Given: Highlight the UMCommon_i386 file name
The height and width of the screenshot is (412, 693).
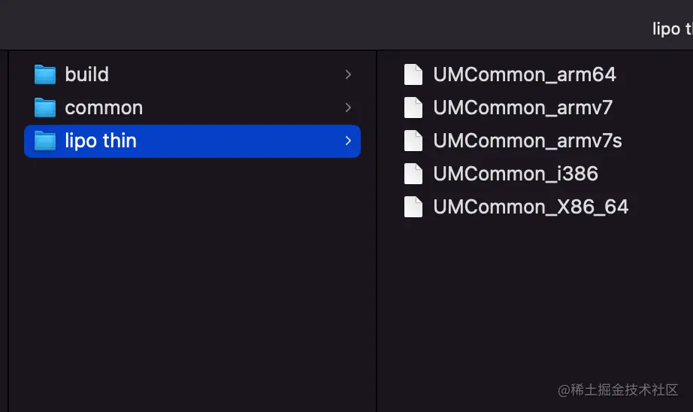Looking at the screenshot, I should coord(516,174).
